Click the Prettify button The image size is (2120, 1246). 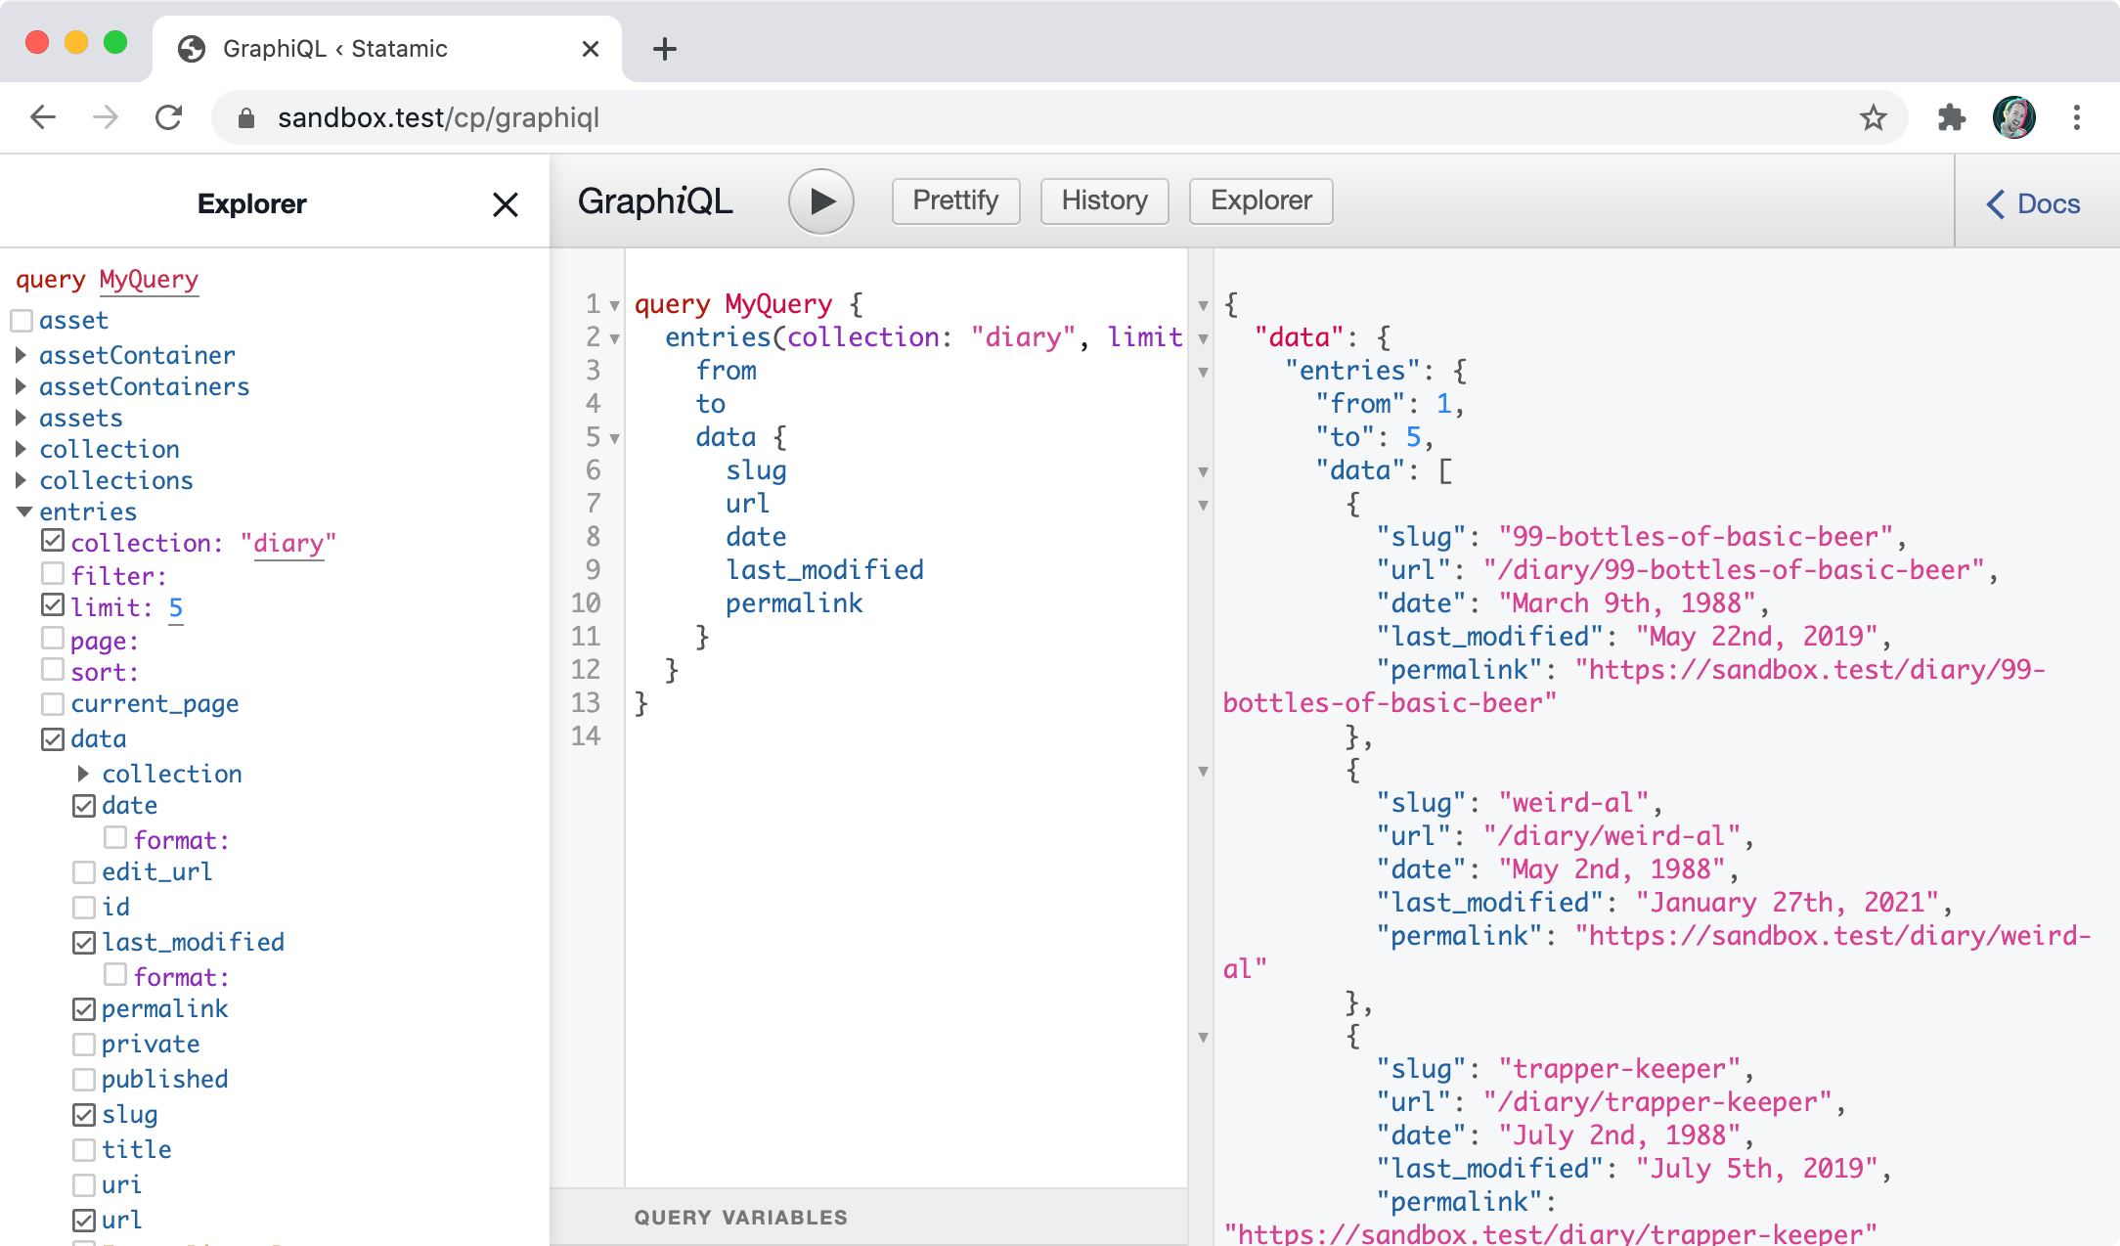pos(955,200)
